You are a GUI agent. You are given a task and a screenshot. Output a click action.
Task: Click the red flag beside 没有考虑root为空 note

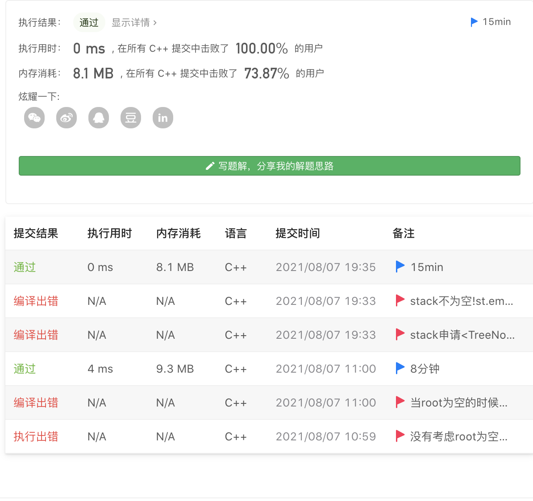(400, 436)
